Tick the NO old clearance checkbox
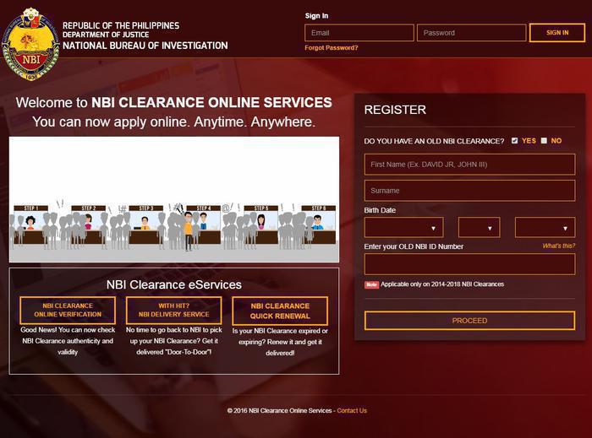592x438 pixels. point(544,140)
